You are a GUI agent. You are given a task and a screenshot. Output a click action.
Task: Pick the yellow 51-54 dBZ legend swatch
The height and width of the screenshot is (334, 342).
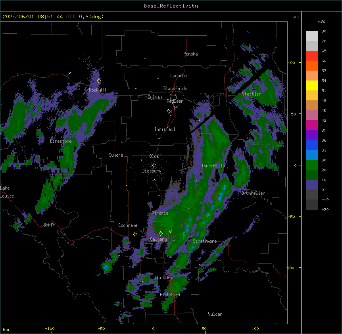pos(312,85)
